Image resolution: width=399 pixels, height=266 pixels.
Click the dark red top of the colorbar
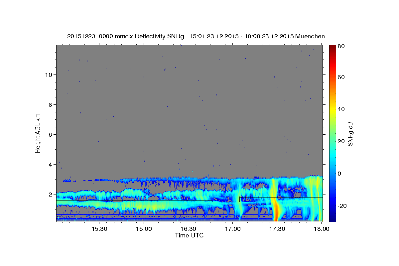(332, 48)
